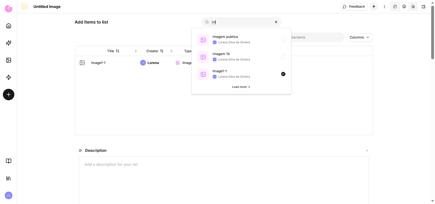Open the library shelves icon in sidebar

[9, 178]
